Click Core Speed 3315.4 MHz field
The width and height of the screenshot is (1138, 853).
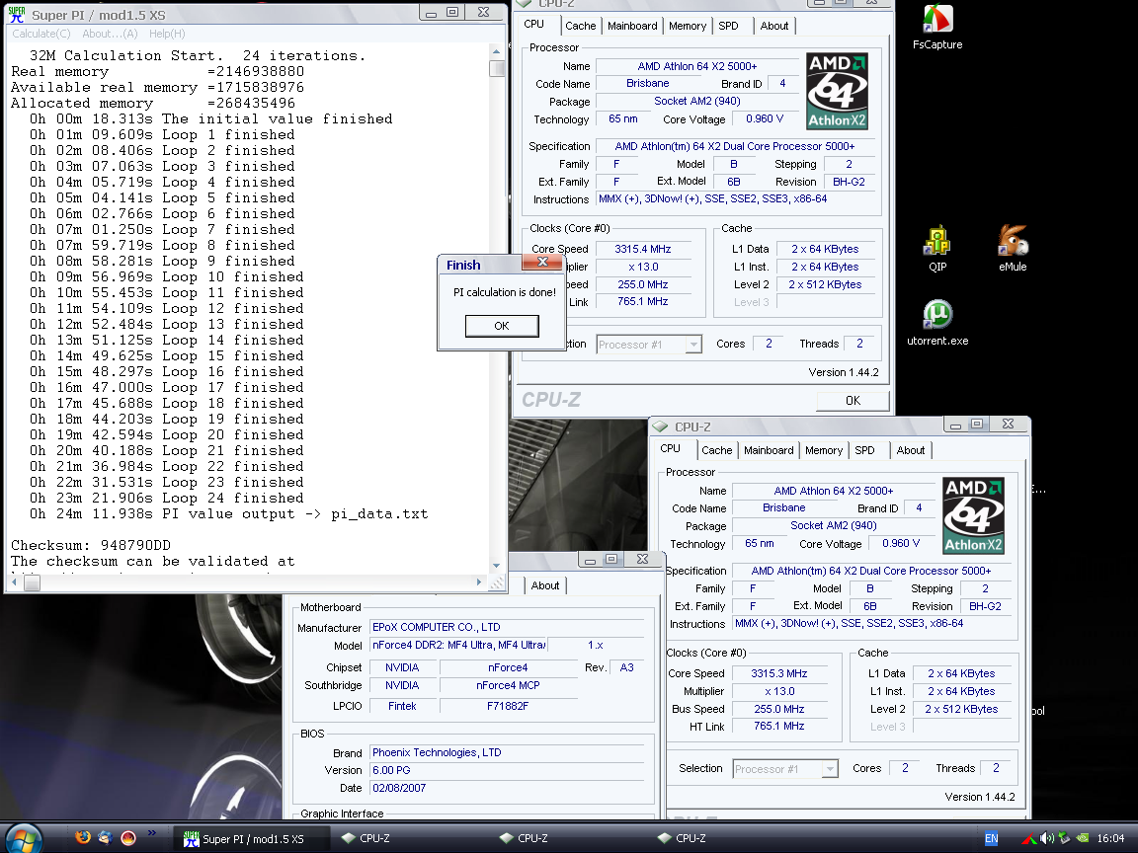(x=642, y=249)
